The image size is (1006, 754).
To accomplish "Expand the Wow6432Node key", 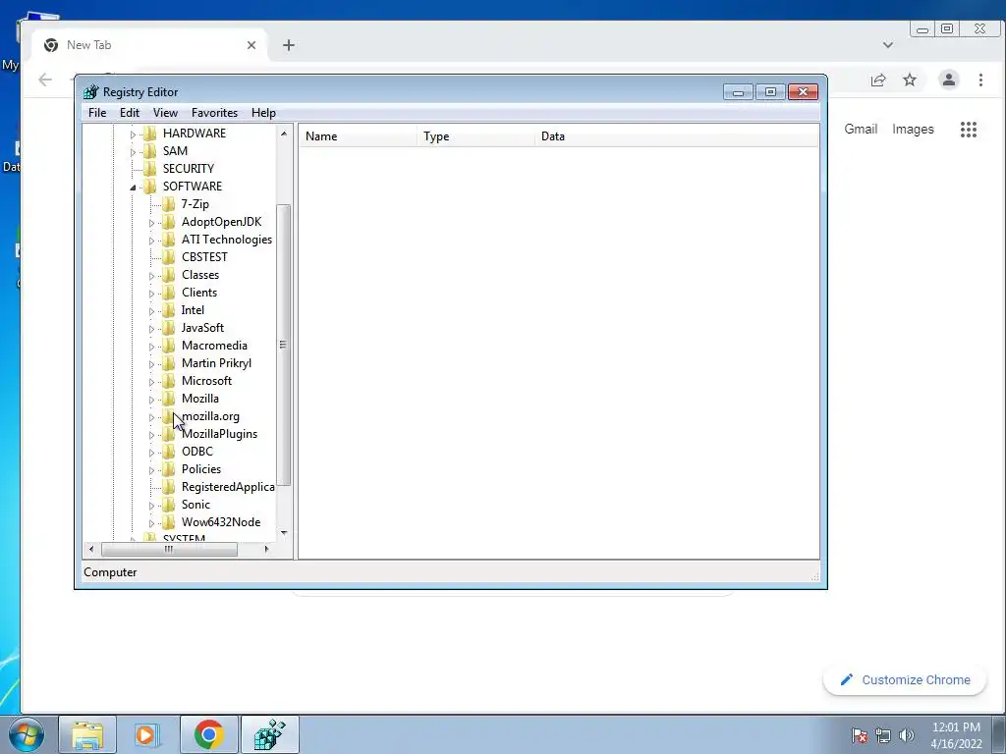I will pyautogui.click(x=151, y=523).
